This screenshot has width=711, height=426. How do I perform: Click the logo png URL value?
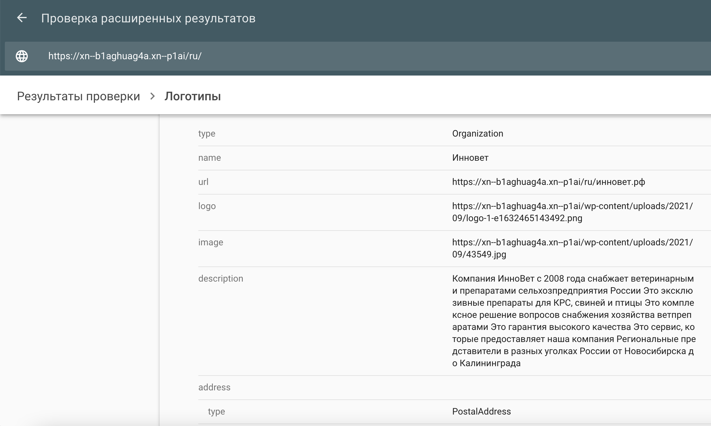(573, 212)
